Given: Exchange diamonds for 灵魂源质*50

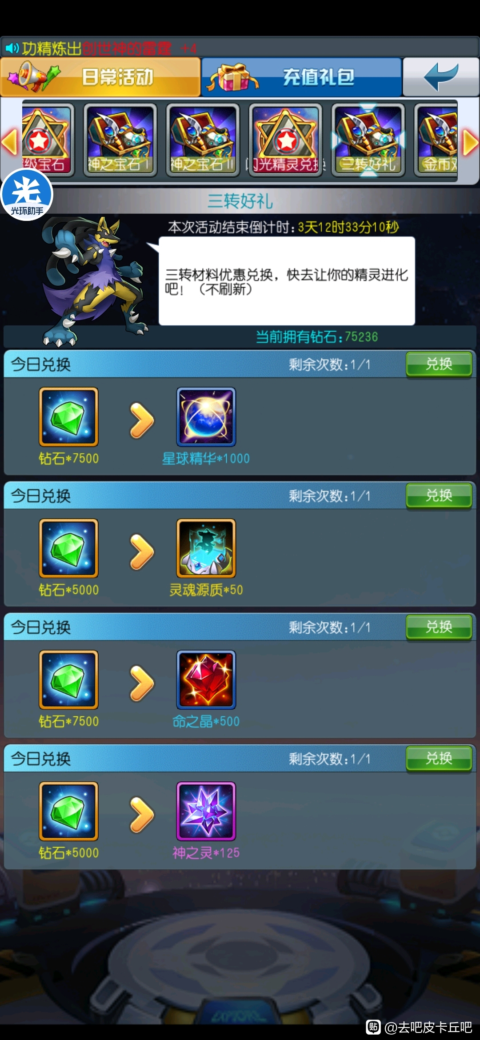Looking at the screenshot, I should (x=439, y=496).
